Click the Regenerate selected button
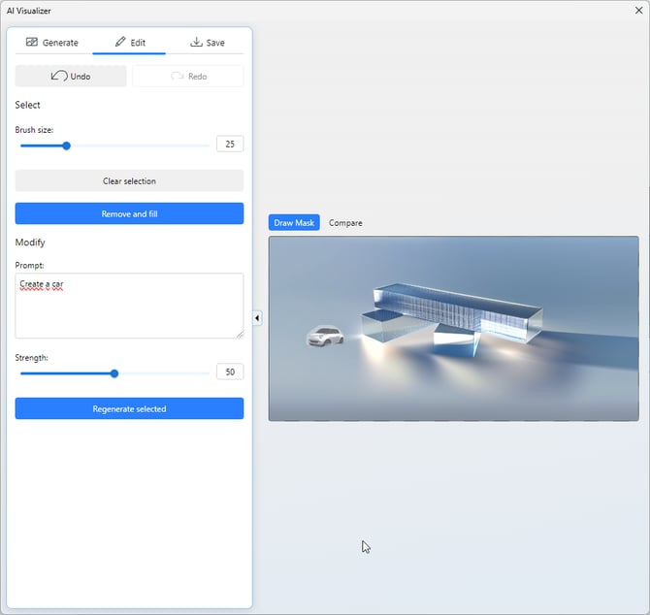The height and width of the screenshot is (615, 650). click(129, 409)
